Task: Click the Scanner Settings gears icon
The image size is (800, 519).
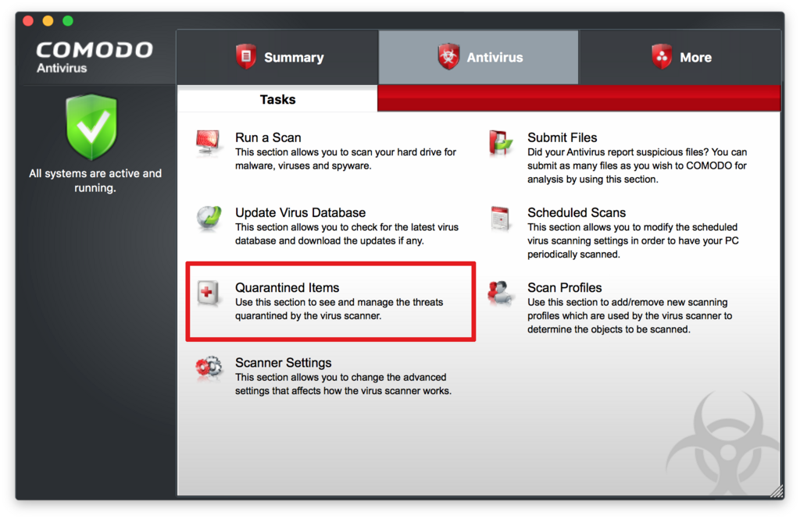Action: point(209,367)
